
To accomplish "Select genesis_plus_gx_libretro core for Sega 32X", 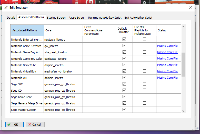I will coord(63,84).
